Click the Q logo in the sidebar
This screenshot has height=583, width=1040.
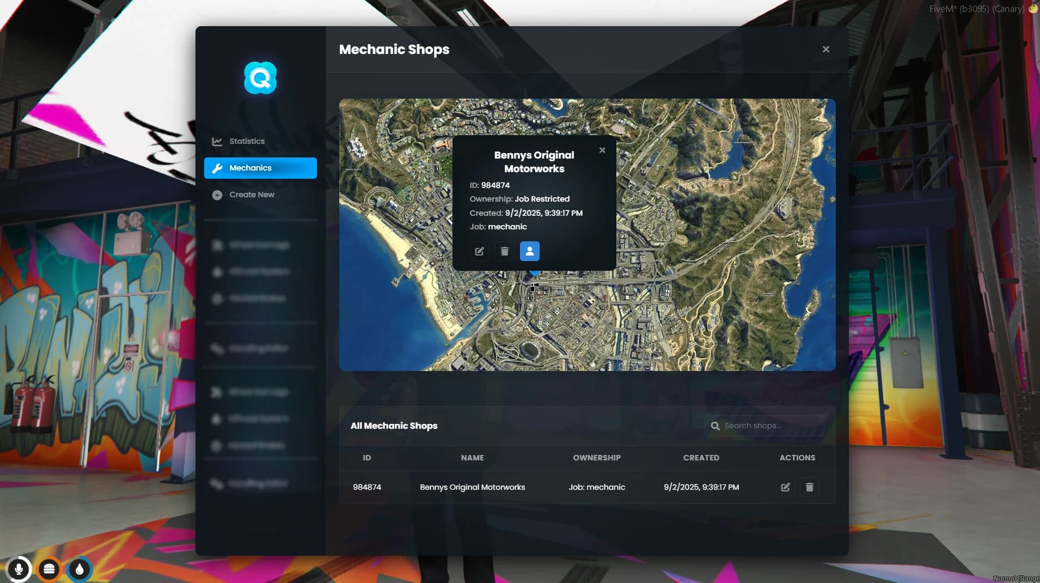[x=260, y=78]
